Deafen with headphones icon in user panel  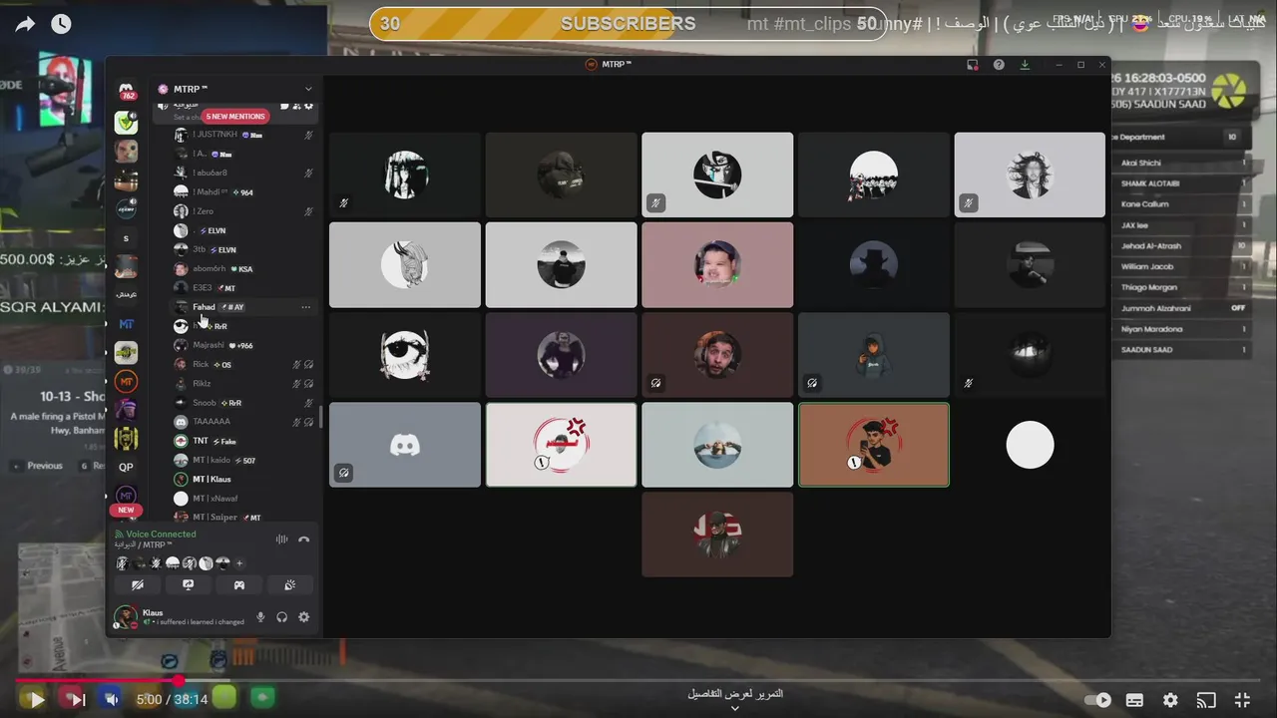282,617
